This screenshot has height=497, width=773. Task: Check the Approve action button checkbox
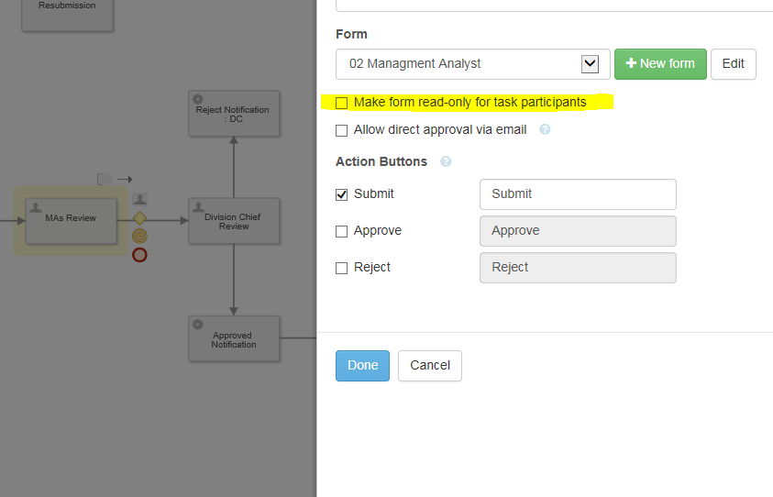pos(342,231)
